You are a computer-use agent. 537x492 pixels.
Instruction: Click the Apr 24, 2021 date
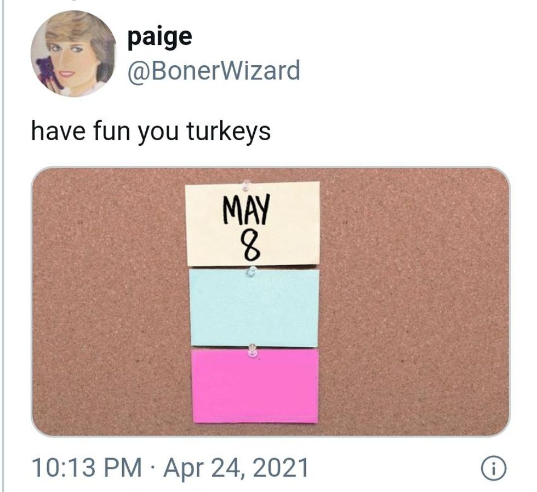236,468
